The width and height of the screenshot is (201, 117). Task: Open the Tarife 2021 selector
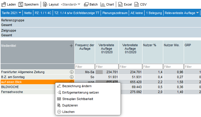[11, 13]
